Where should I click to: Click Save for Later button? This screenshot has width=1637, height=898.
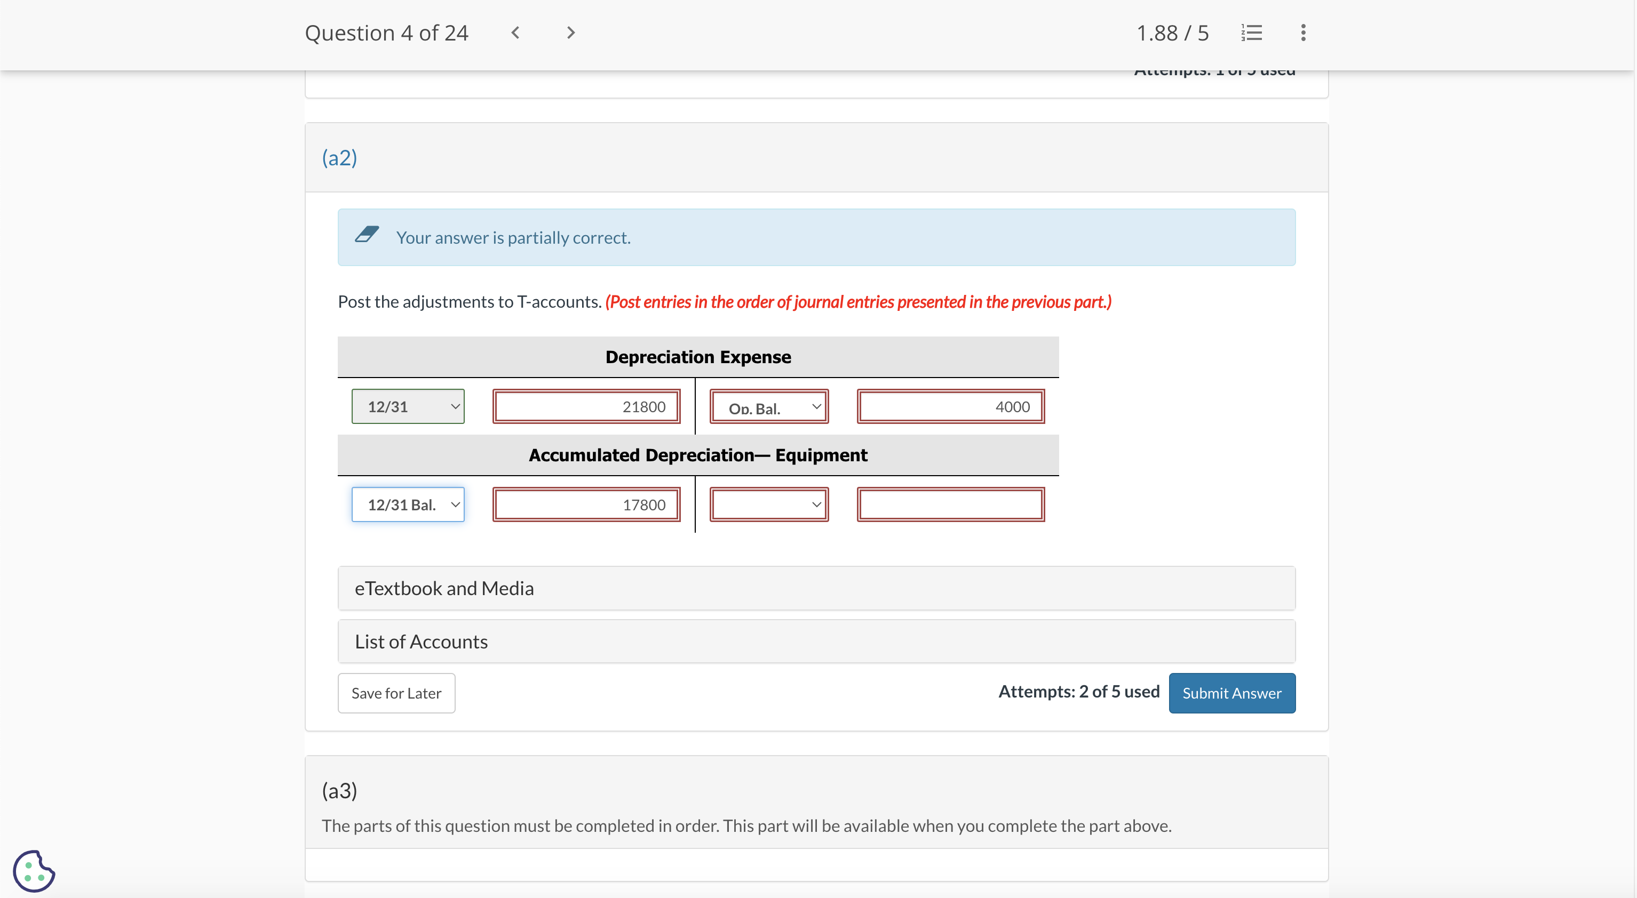[x=396, y=693]
